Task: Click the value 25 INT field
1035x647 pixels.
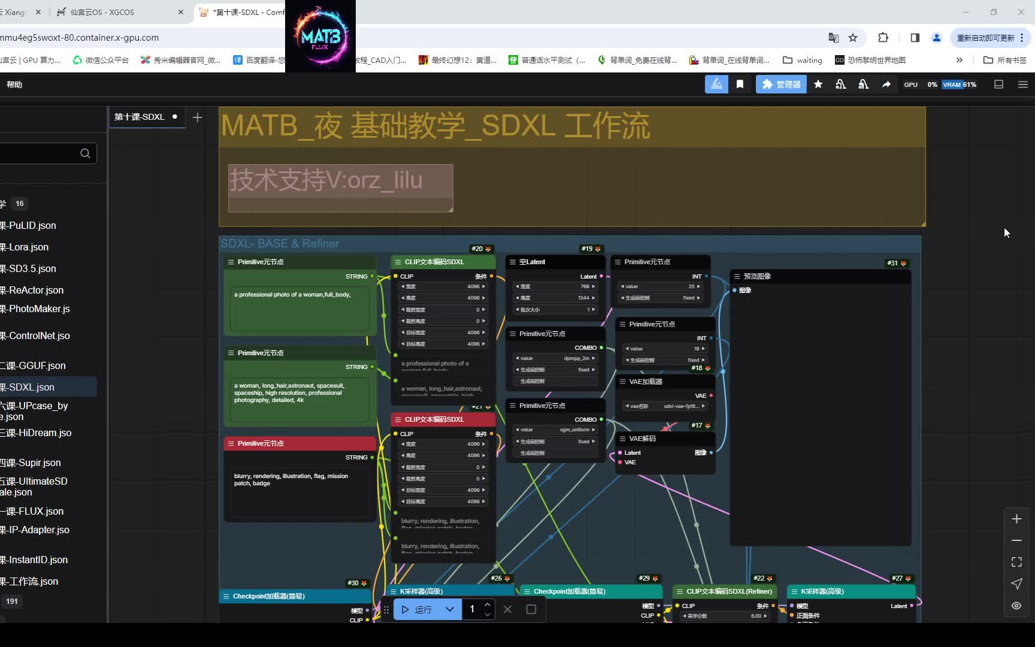Action: tap(661, 286)
